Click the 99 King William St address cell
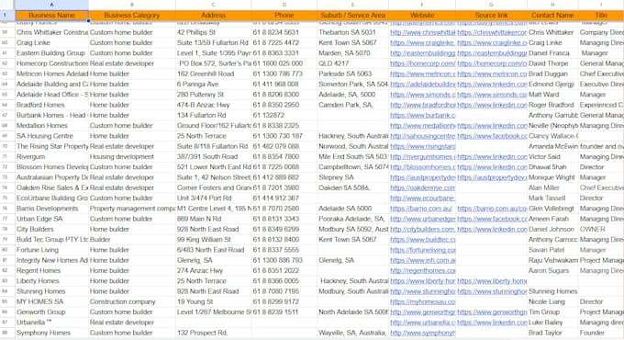Viewport: 624px width, 340px height. 213,240
